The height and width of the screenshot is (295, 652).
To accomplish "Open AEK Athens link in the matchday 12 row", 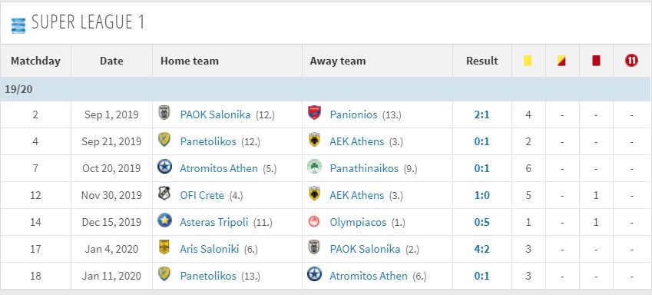I will click(357, 195).
